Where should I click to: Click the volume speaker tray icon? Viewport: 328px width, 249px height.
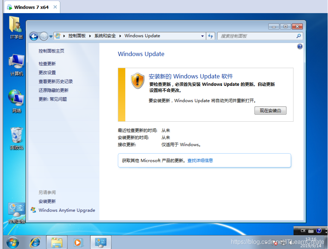(292, 243)
